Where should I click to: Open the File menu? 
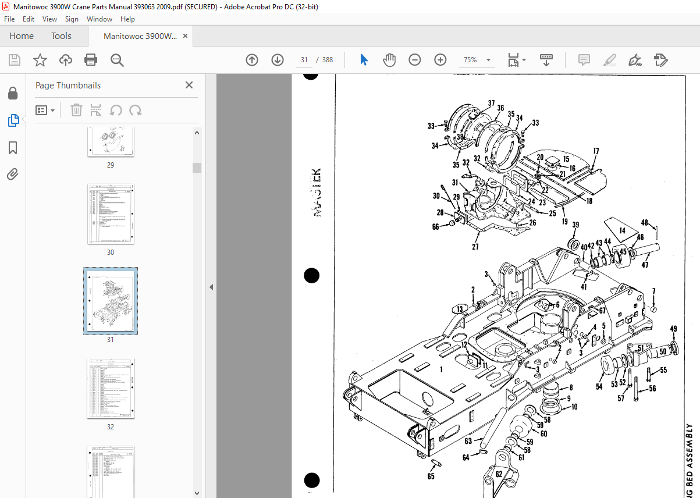click(9, 19)
